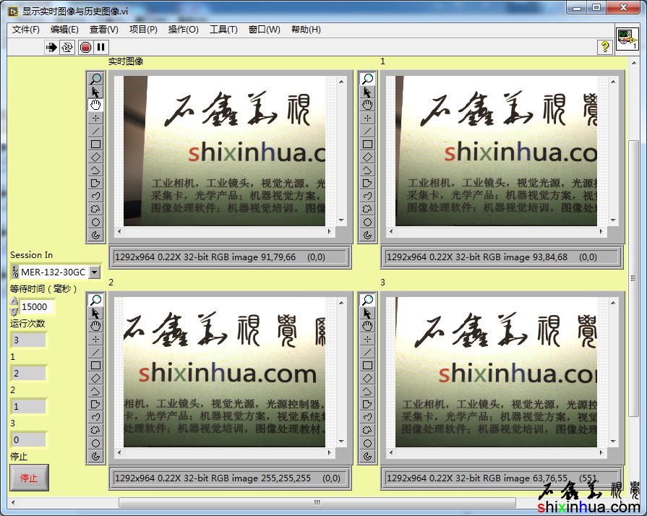Viewport: 647px width, 516px height.
Task: Click the 等待时间 increment arrow
Action: (x=14, y=302)
